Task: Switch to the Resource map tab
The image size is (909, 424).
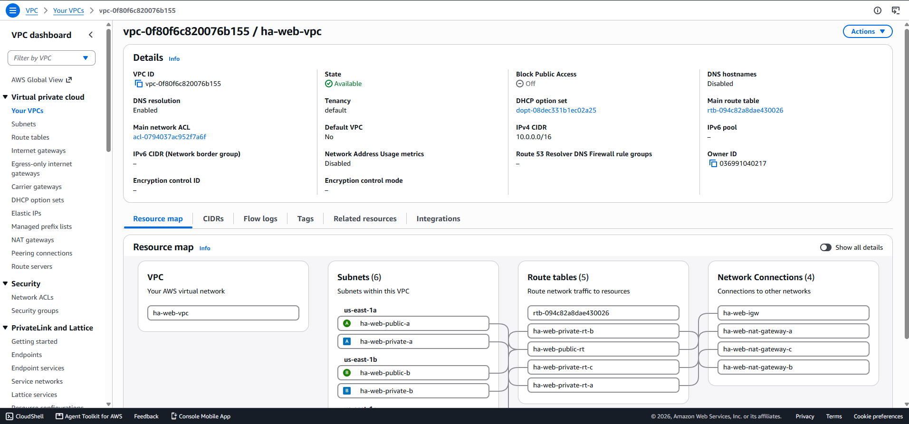Action: pyautogui.click(x=158, y=219)
